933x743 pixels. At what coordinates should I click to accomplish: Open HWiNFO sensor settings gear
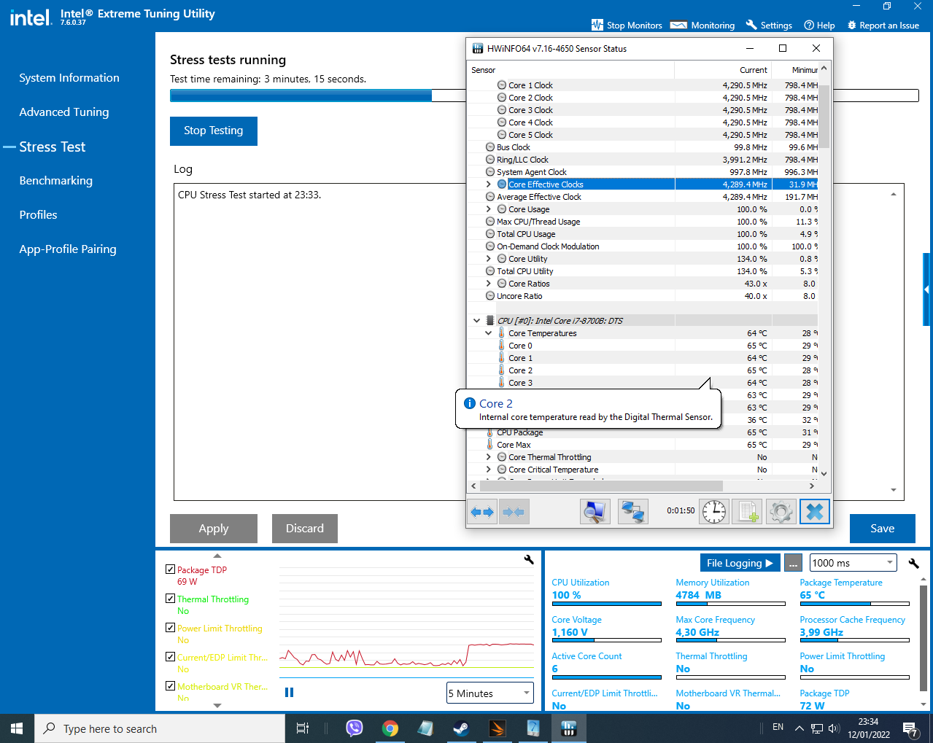[x=781, y=512]
